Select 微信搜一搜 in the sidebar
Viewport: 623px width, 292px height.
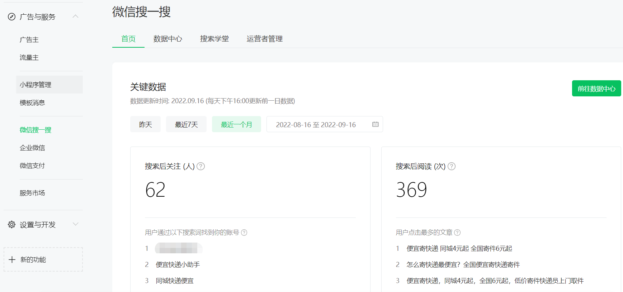[x=36, y=130]
